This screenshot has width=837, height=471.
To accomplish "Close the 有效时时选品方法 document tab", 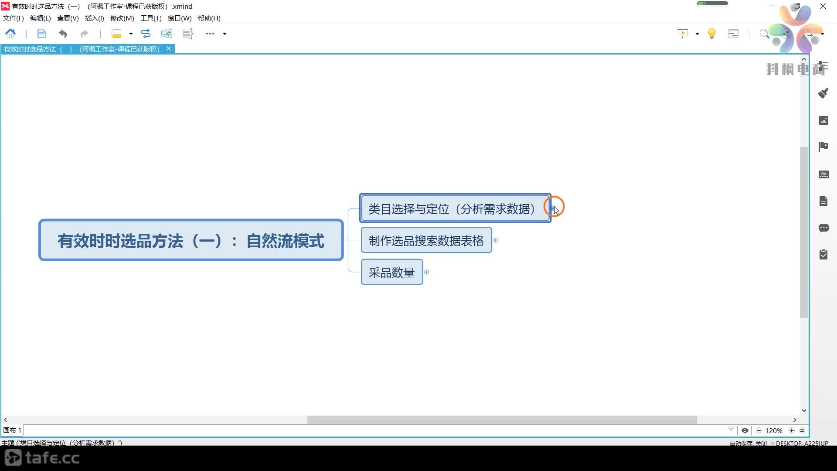I will click(x=169, y=49).
